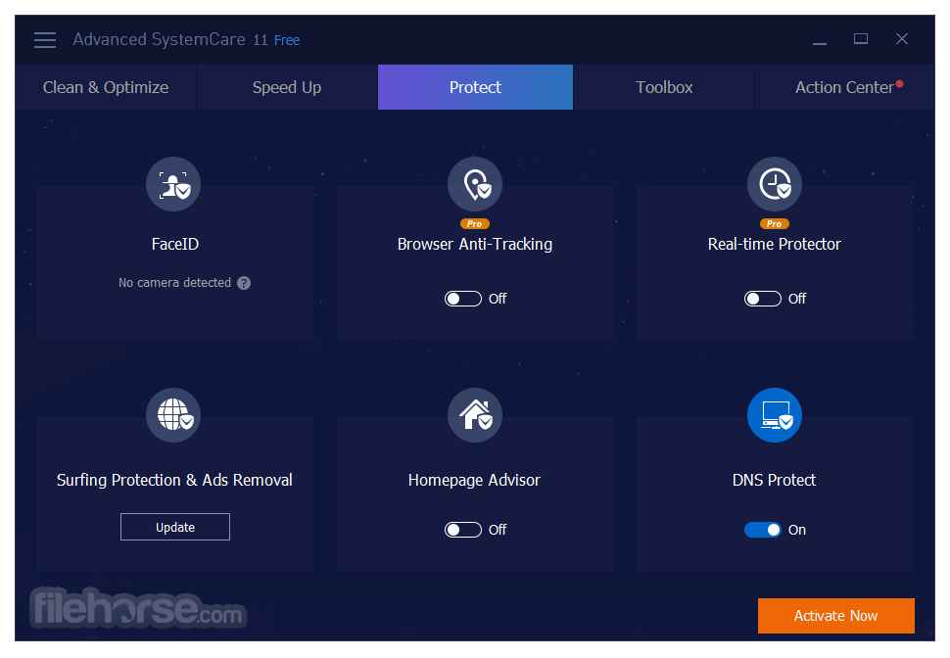This screenshot has width=950, height=658.
Task: Click the No camera detected text
Action: click(x=174, y=283)
